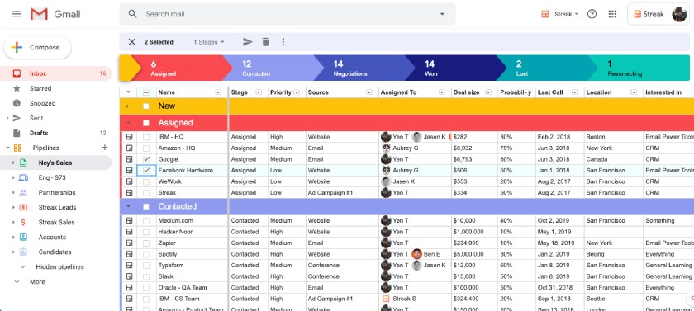This screenshot has height=311, width=694.
Task: Open the Hacker Noon box name
Action: point(176,232)
